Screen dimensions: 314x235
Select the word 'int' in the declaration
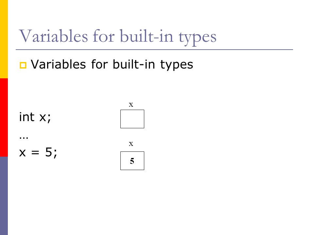(27, 117)
